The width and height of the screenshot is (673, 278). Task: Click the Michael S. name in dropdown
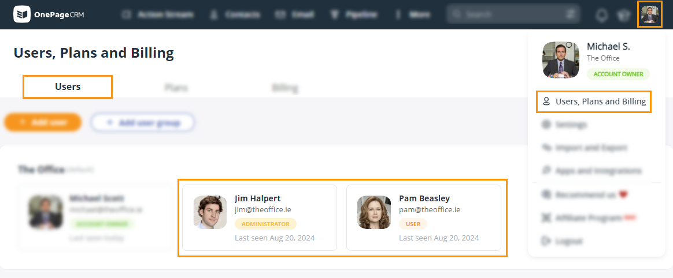tap(609, 47)
